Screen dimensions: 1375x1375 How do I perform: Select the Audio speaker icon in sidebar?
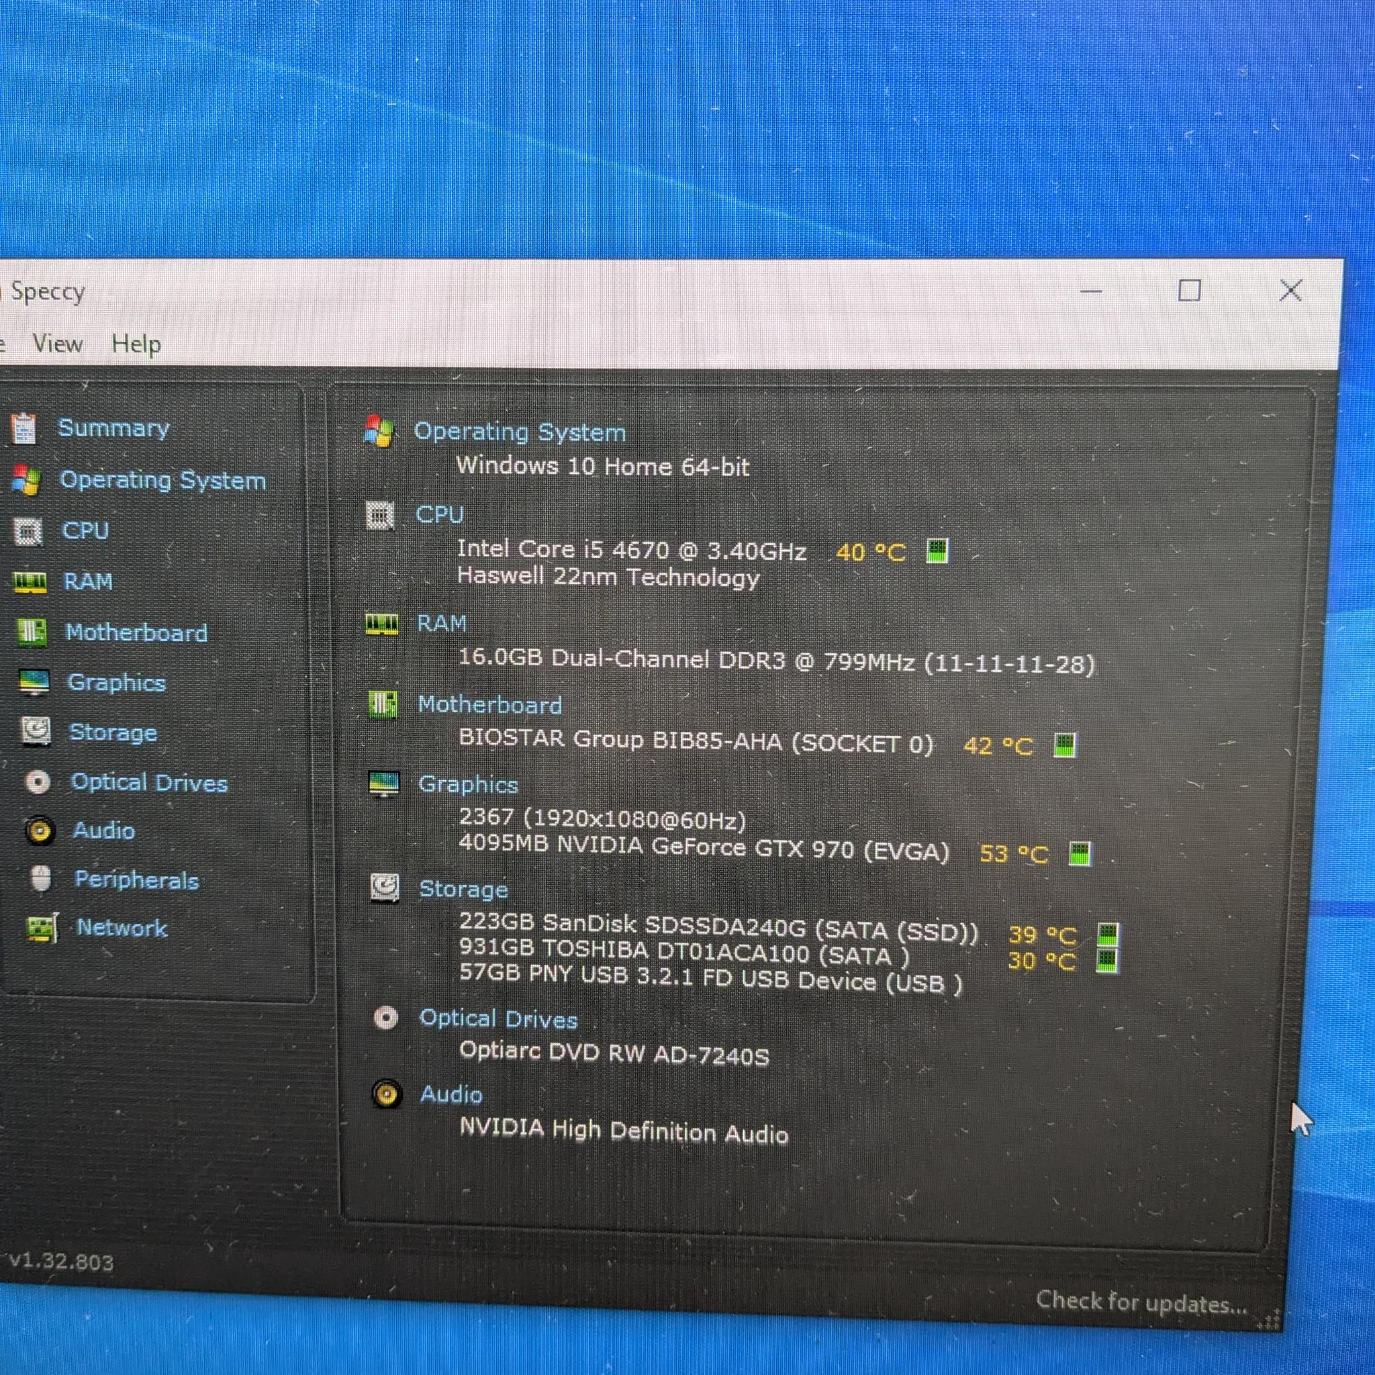click(40, 831)
